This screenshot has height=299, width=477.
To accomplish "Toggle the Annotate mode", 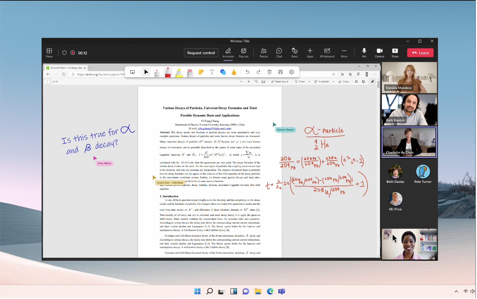I will click(228, 53).
